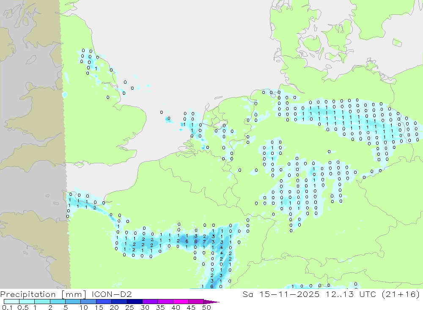
Task: Select the legend tick label "15"
Action: [99, 307]
